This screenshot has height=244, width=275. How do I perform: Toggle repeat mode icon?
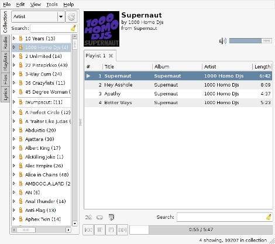pyautogui.click(x=99, y=217)
